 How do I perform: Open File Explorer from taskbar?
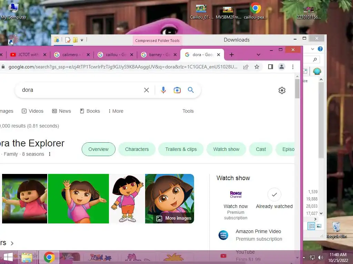click(27, 257)
